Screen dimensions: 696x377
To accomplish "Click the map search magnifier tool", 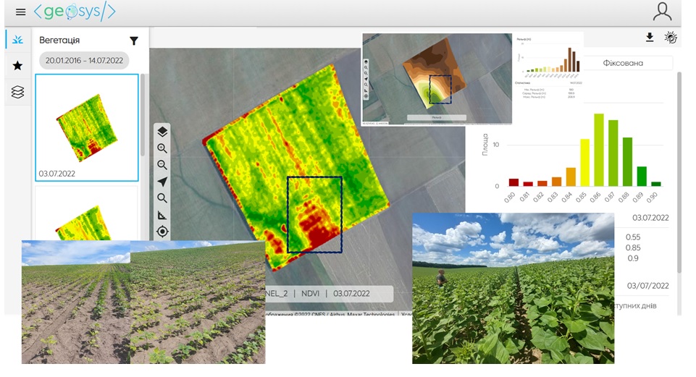I will coord(162,198).
